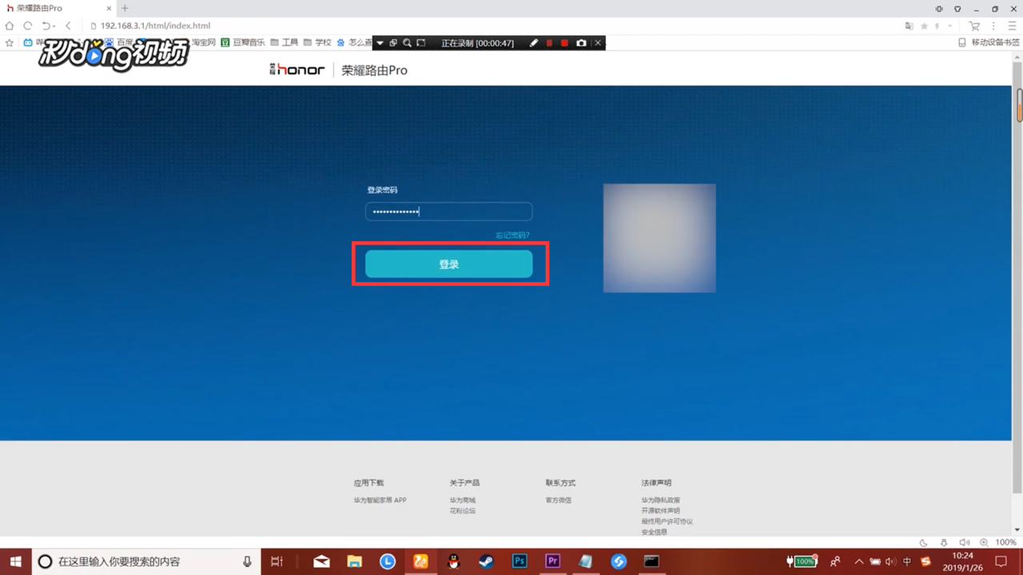Open the browser vertical dots menu
The width and height of the screenshot is (1023, 575).
point(995,26)
